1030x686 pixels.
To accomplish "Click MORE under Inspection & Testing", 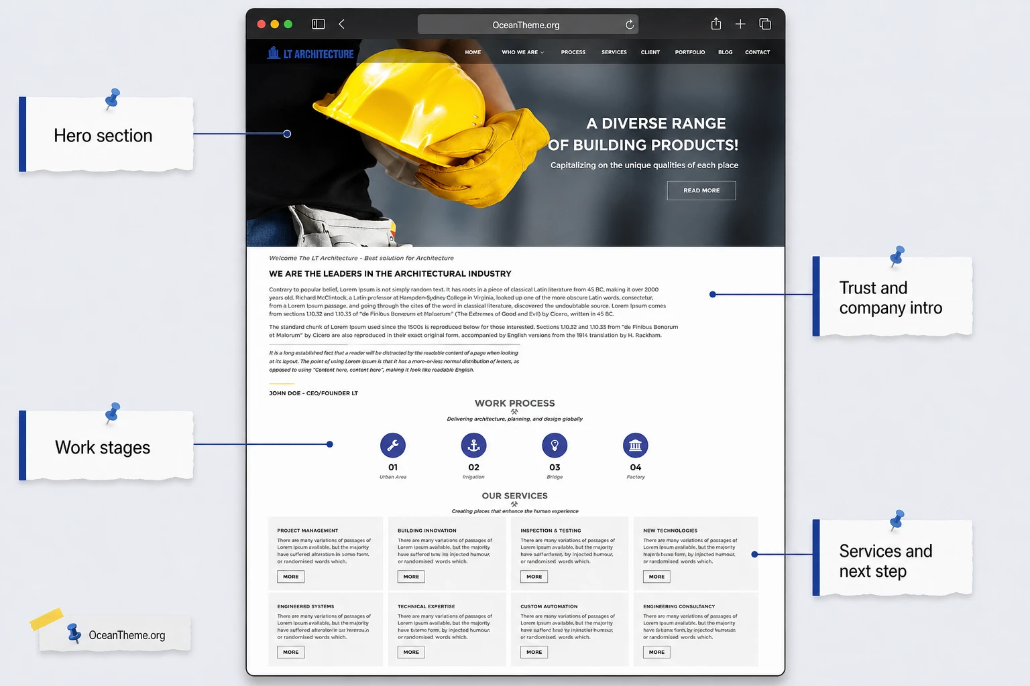I will [x=534, y=576].
